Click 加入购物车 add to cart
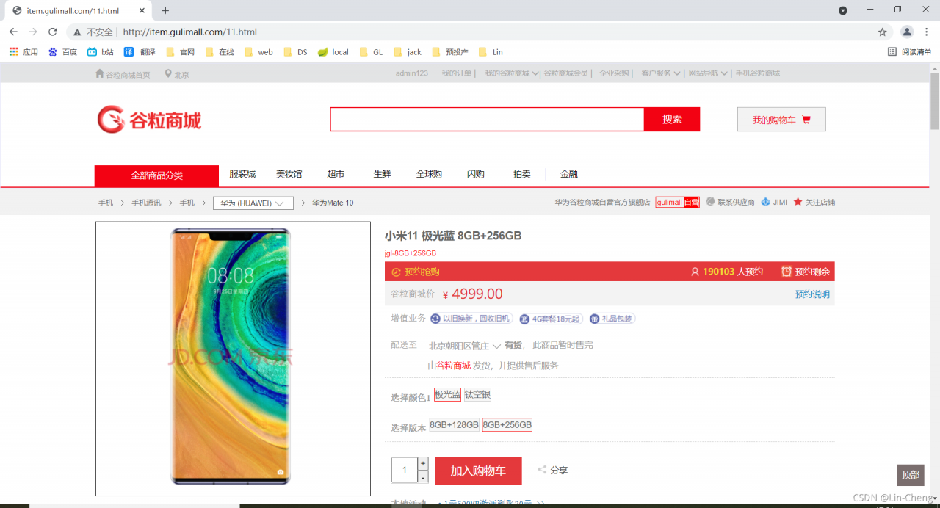 [x=478, y=471]
